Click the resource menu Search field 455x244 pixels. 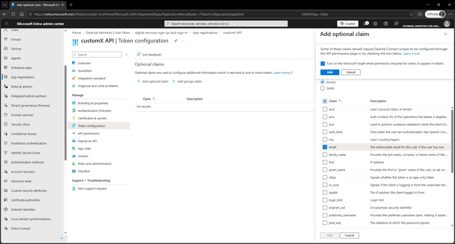click(97, 55)
